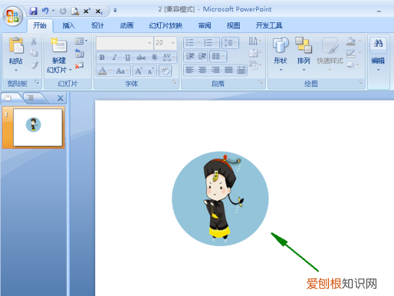Increase the font size
394x296 pixels.
(139, 71)
